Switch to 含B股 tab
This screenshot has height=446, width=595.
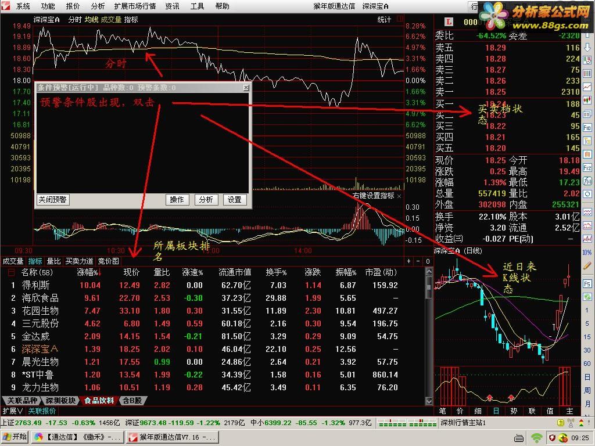coord(132,401)
